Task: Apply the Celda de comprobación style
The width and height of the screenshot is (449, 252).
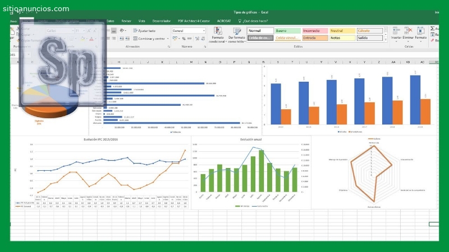Action: pyautogui.click(x=260, y=38)
